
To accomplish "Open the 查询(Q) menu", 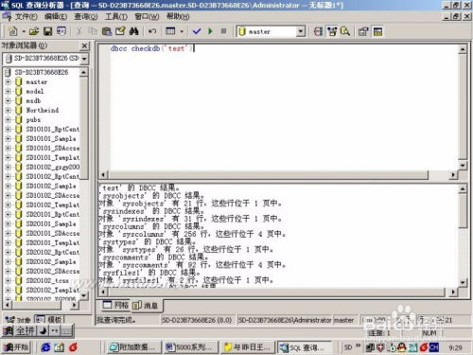I will (x=85, y=16).
